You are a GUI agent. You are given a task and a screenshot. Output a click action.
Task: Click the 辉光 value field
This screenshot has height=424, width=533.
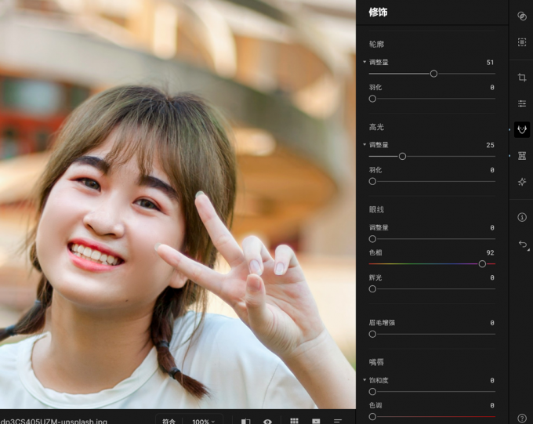click(492, 277)
